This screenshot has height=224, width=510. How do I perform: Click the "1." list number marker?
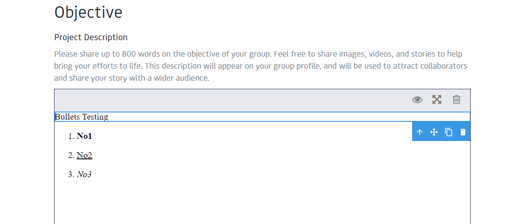(x=71, y=136)
